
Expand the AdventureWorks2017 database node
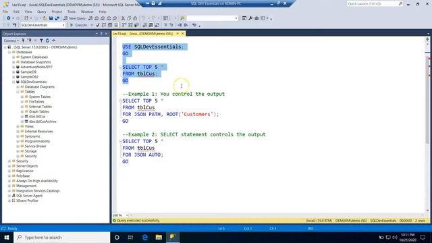point(13,67)
